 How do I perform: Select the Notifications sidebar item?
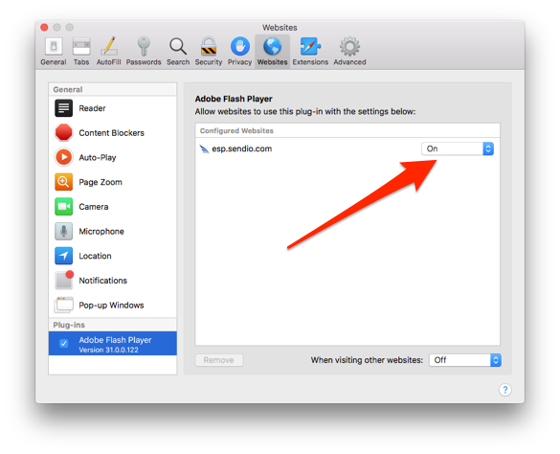[x=113, y=281]
